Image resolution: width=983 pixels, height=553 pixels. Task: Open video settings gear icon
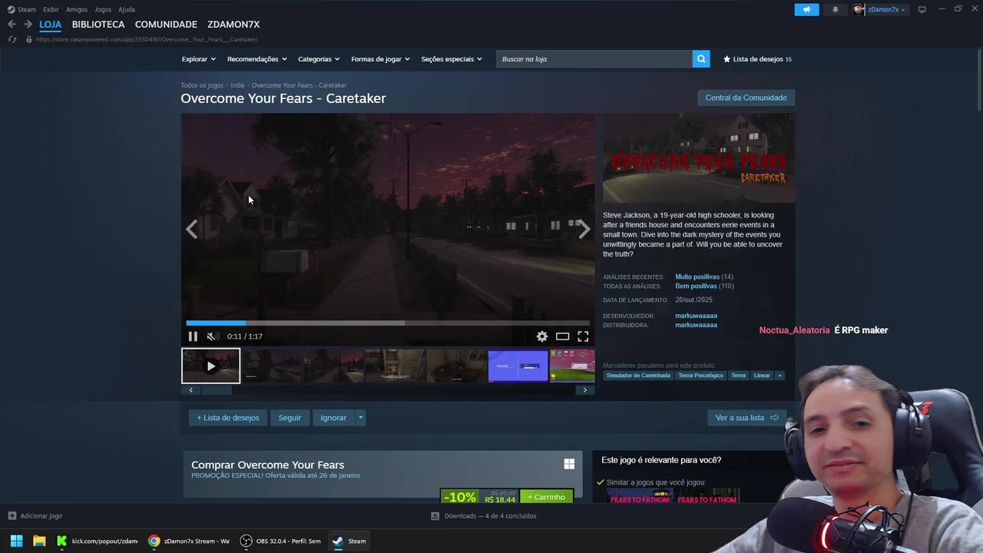point(542,336)
